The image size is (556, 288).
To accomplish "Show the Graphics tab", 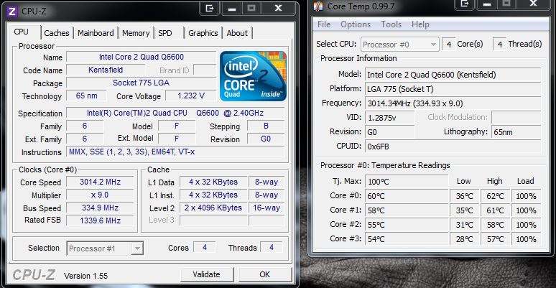I will coord(203,33).
